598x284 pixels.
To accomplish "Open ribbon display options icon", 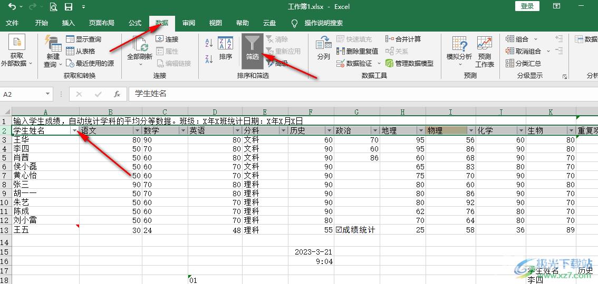I will coord(557,6).
